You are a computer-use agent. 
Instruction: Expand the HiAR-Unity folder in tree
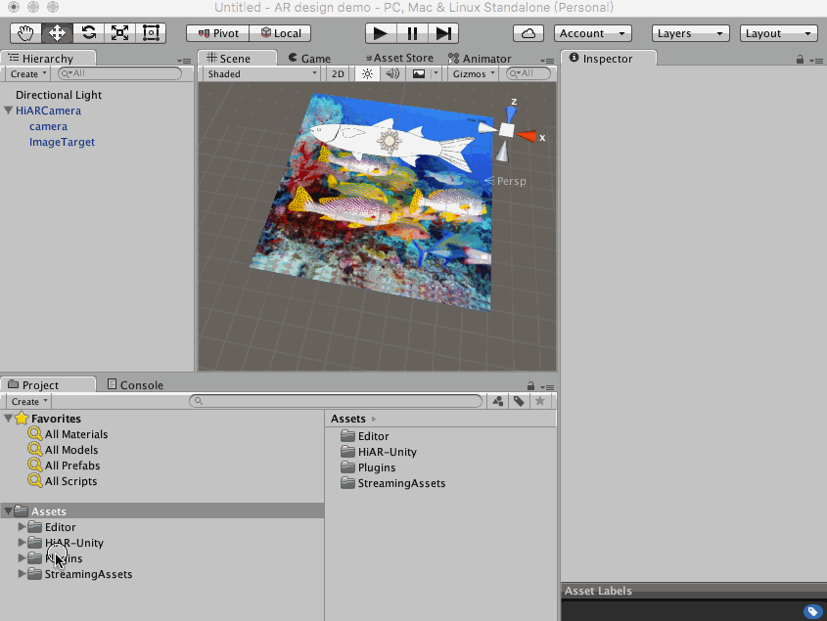pyautogui.click(x=23, y=543)
